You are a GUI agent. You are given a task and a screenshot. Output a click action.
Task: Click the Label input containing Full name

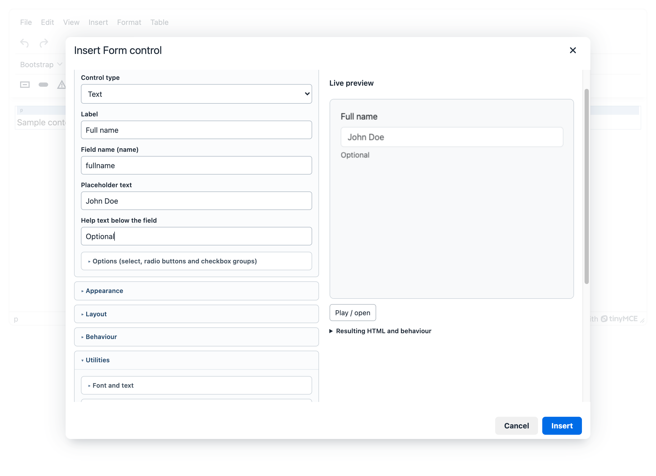pyautogui.click(x=196, y=130)
